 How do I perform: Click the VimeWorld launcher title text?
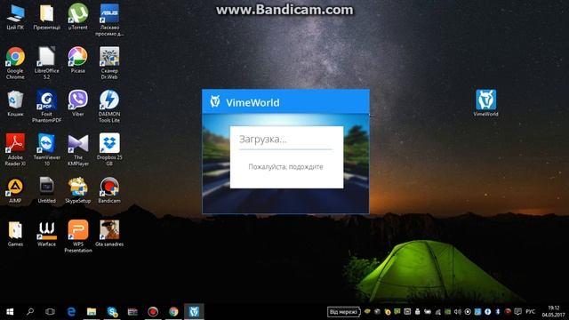point(252,103)
